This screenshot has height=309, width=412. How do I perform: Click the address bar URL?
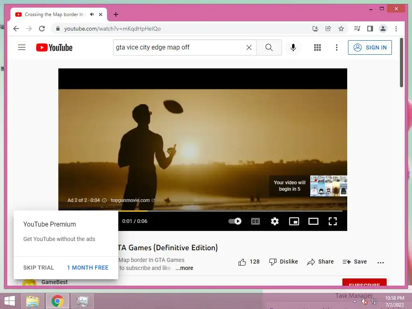(113, 29)
